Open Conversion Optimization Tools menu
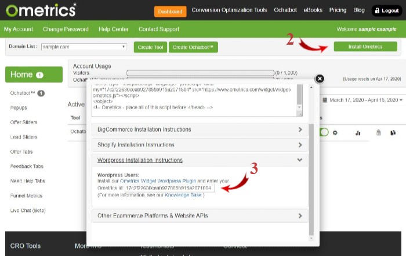 [229, 10]
